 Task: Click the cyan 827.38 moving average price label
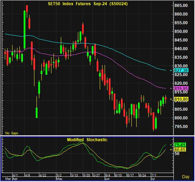point(181,70)
